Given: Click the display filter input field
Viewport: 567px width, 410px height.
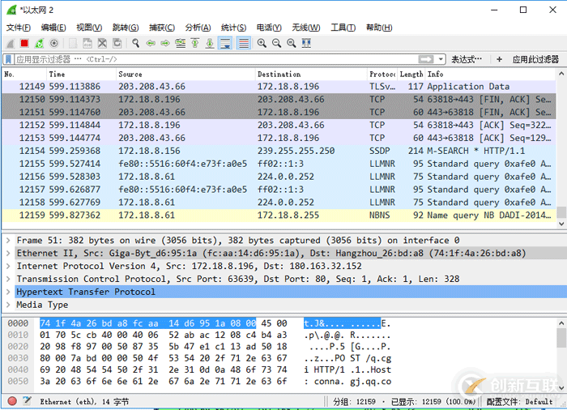Looking at the screenshot, I should coord(211,59).
